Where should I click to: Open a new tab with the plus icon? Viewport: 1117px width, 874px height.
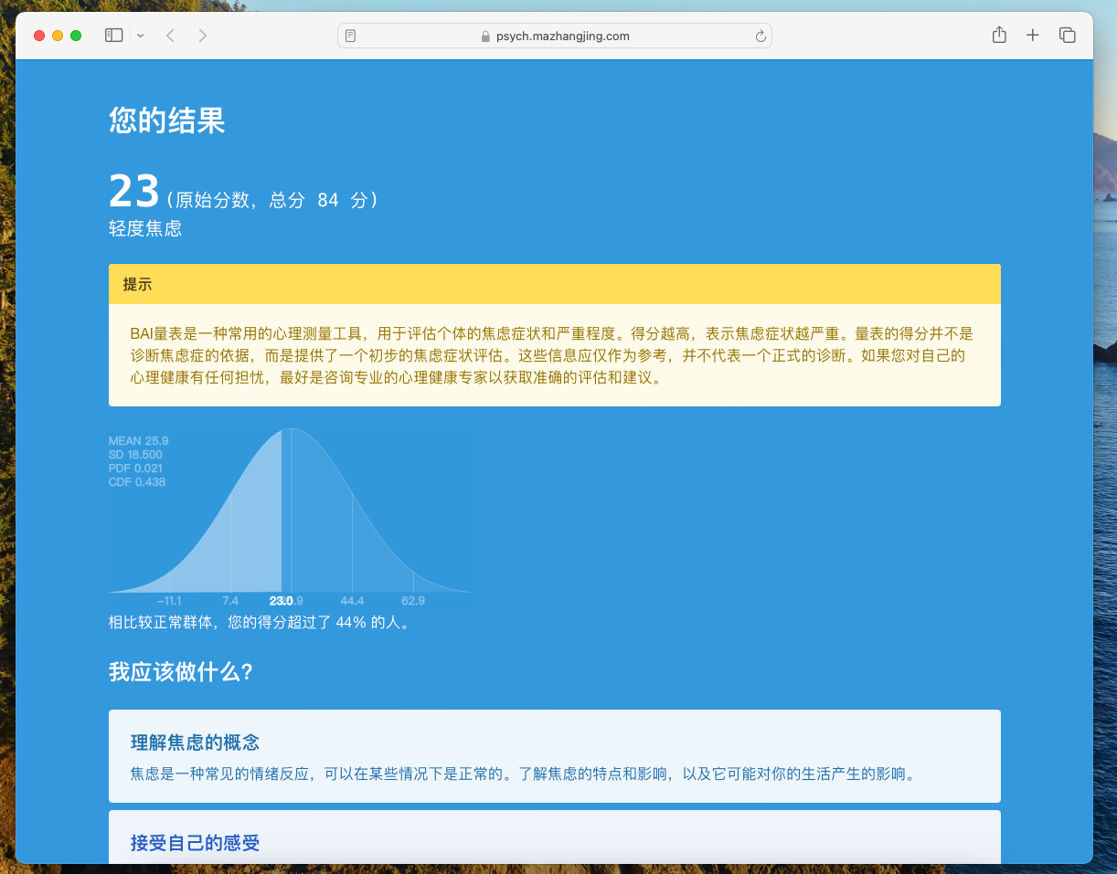[x=1033, y=34]
